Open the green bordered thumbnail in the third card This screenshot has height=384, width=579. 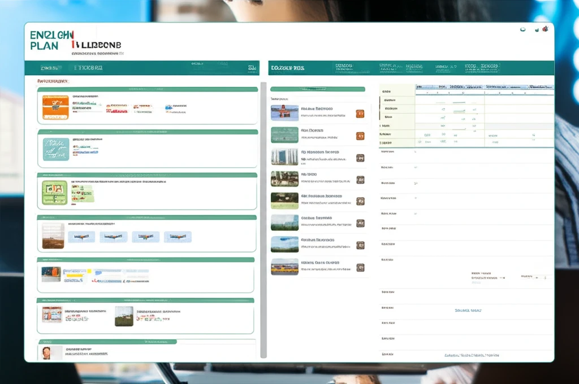click(x=55, y=193)
